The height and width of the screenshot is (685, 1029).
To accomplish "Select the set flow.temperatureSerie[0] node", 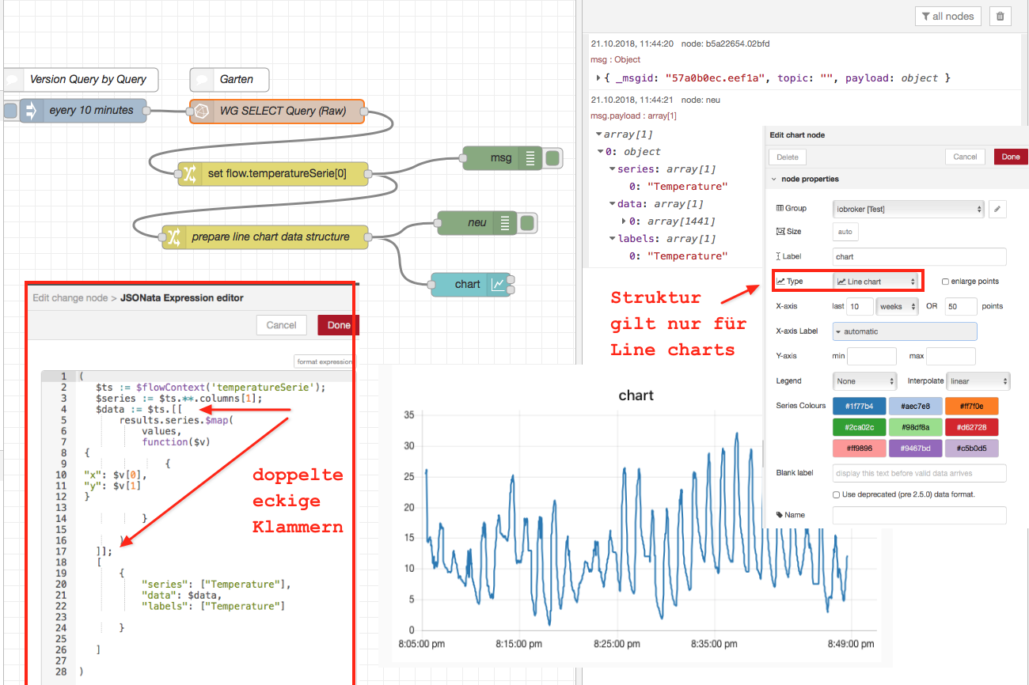I will pyautogui.click(x=271, y=174).
